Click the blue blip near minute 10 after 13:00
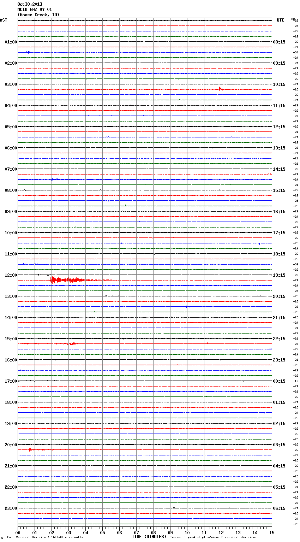This screenshot has height=542, width=300. coord(186,307)
